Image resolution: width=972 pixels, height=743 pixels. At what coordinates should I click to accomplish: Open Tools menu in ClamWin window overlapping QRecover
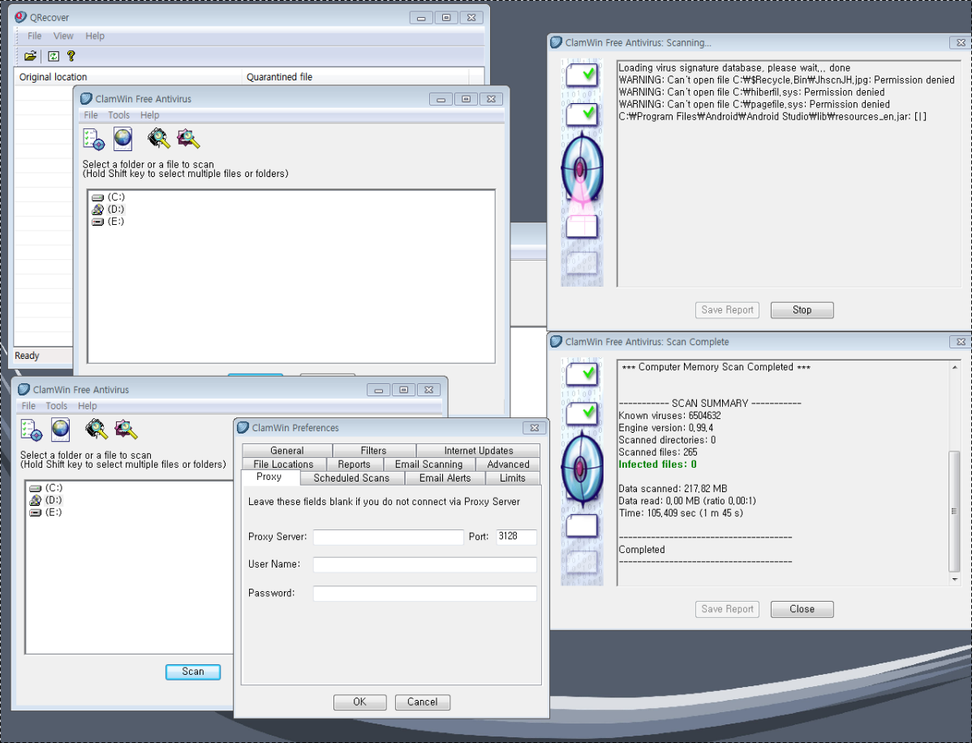point(118,115)
